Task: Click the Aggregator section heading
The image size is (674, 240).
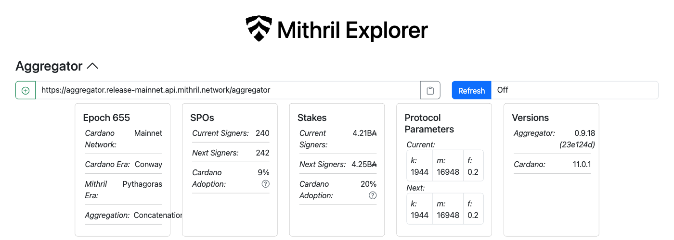Action: pos(49,66)
